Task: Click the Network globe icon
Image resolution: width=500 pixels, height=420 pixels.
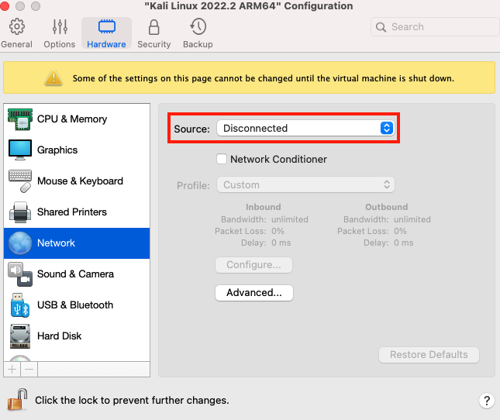Action: (x=20, y=243)
